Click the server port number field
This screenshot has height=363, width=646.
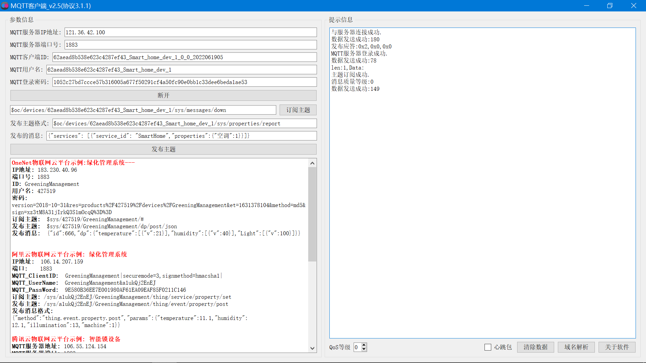tap(190, 45)
